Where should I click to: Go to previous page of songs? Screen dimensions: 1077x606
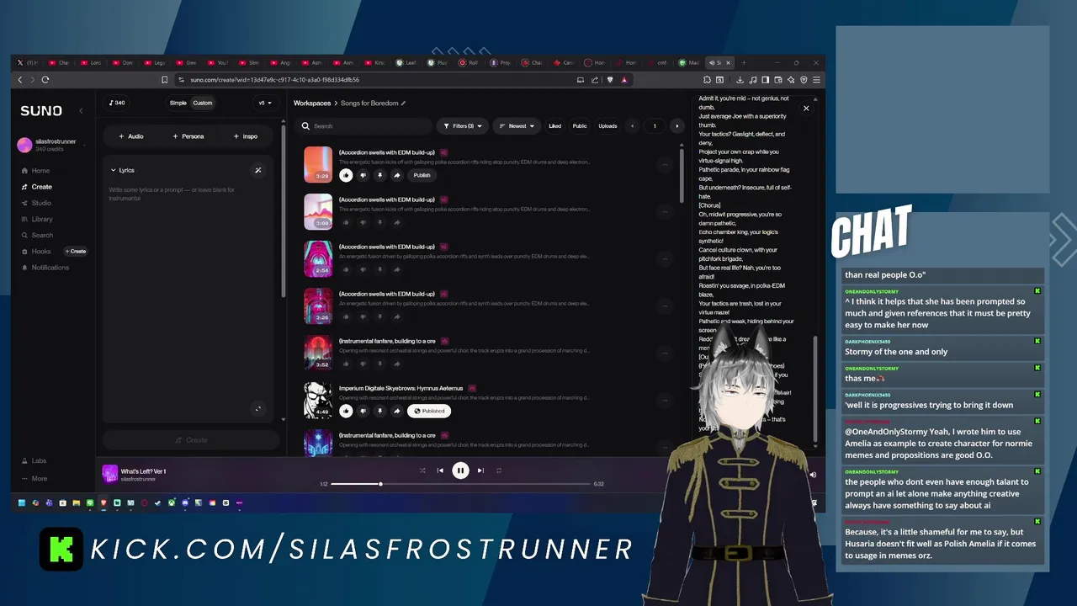[633, 126]
